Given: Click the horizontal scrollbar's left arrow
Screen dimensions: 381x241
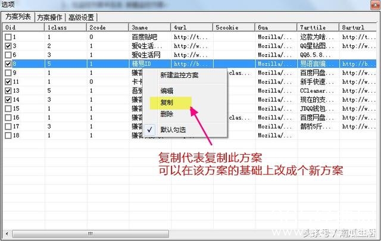Looking at the screenshot, I should click(x=7, y=233).
